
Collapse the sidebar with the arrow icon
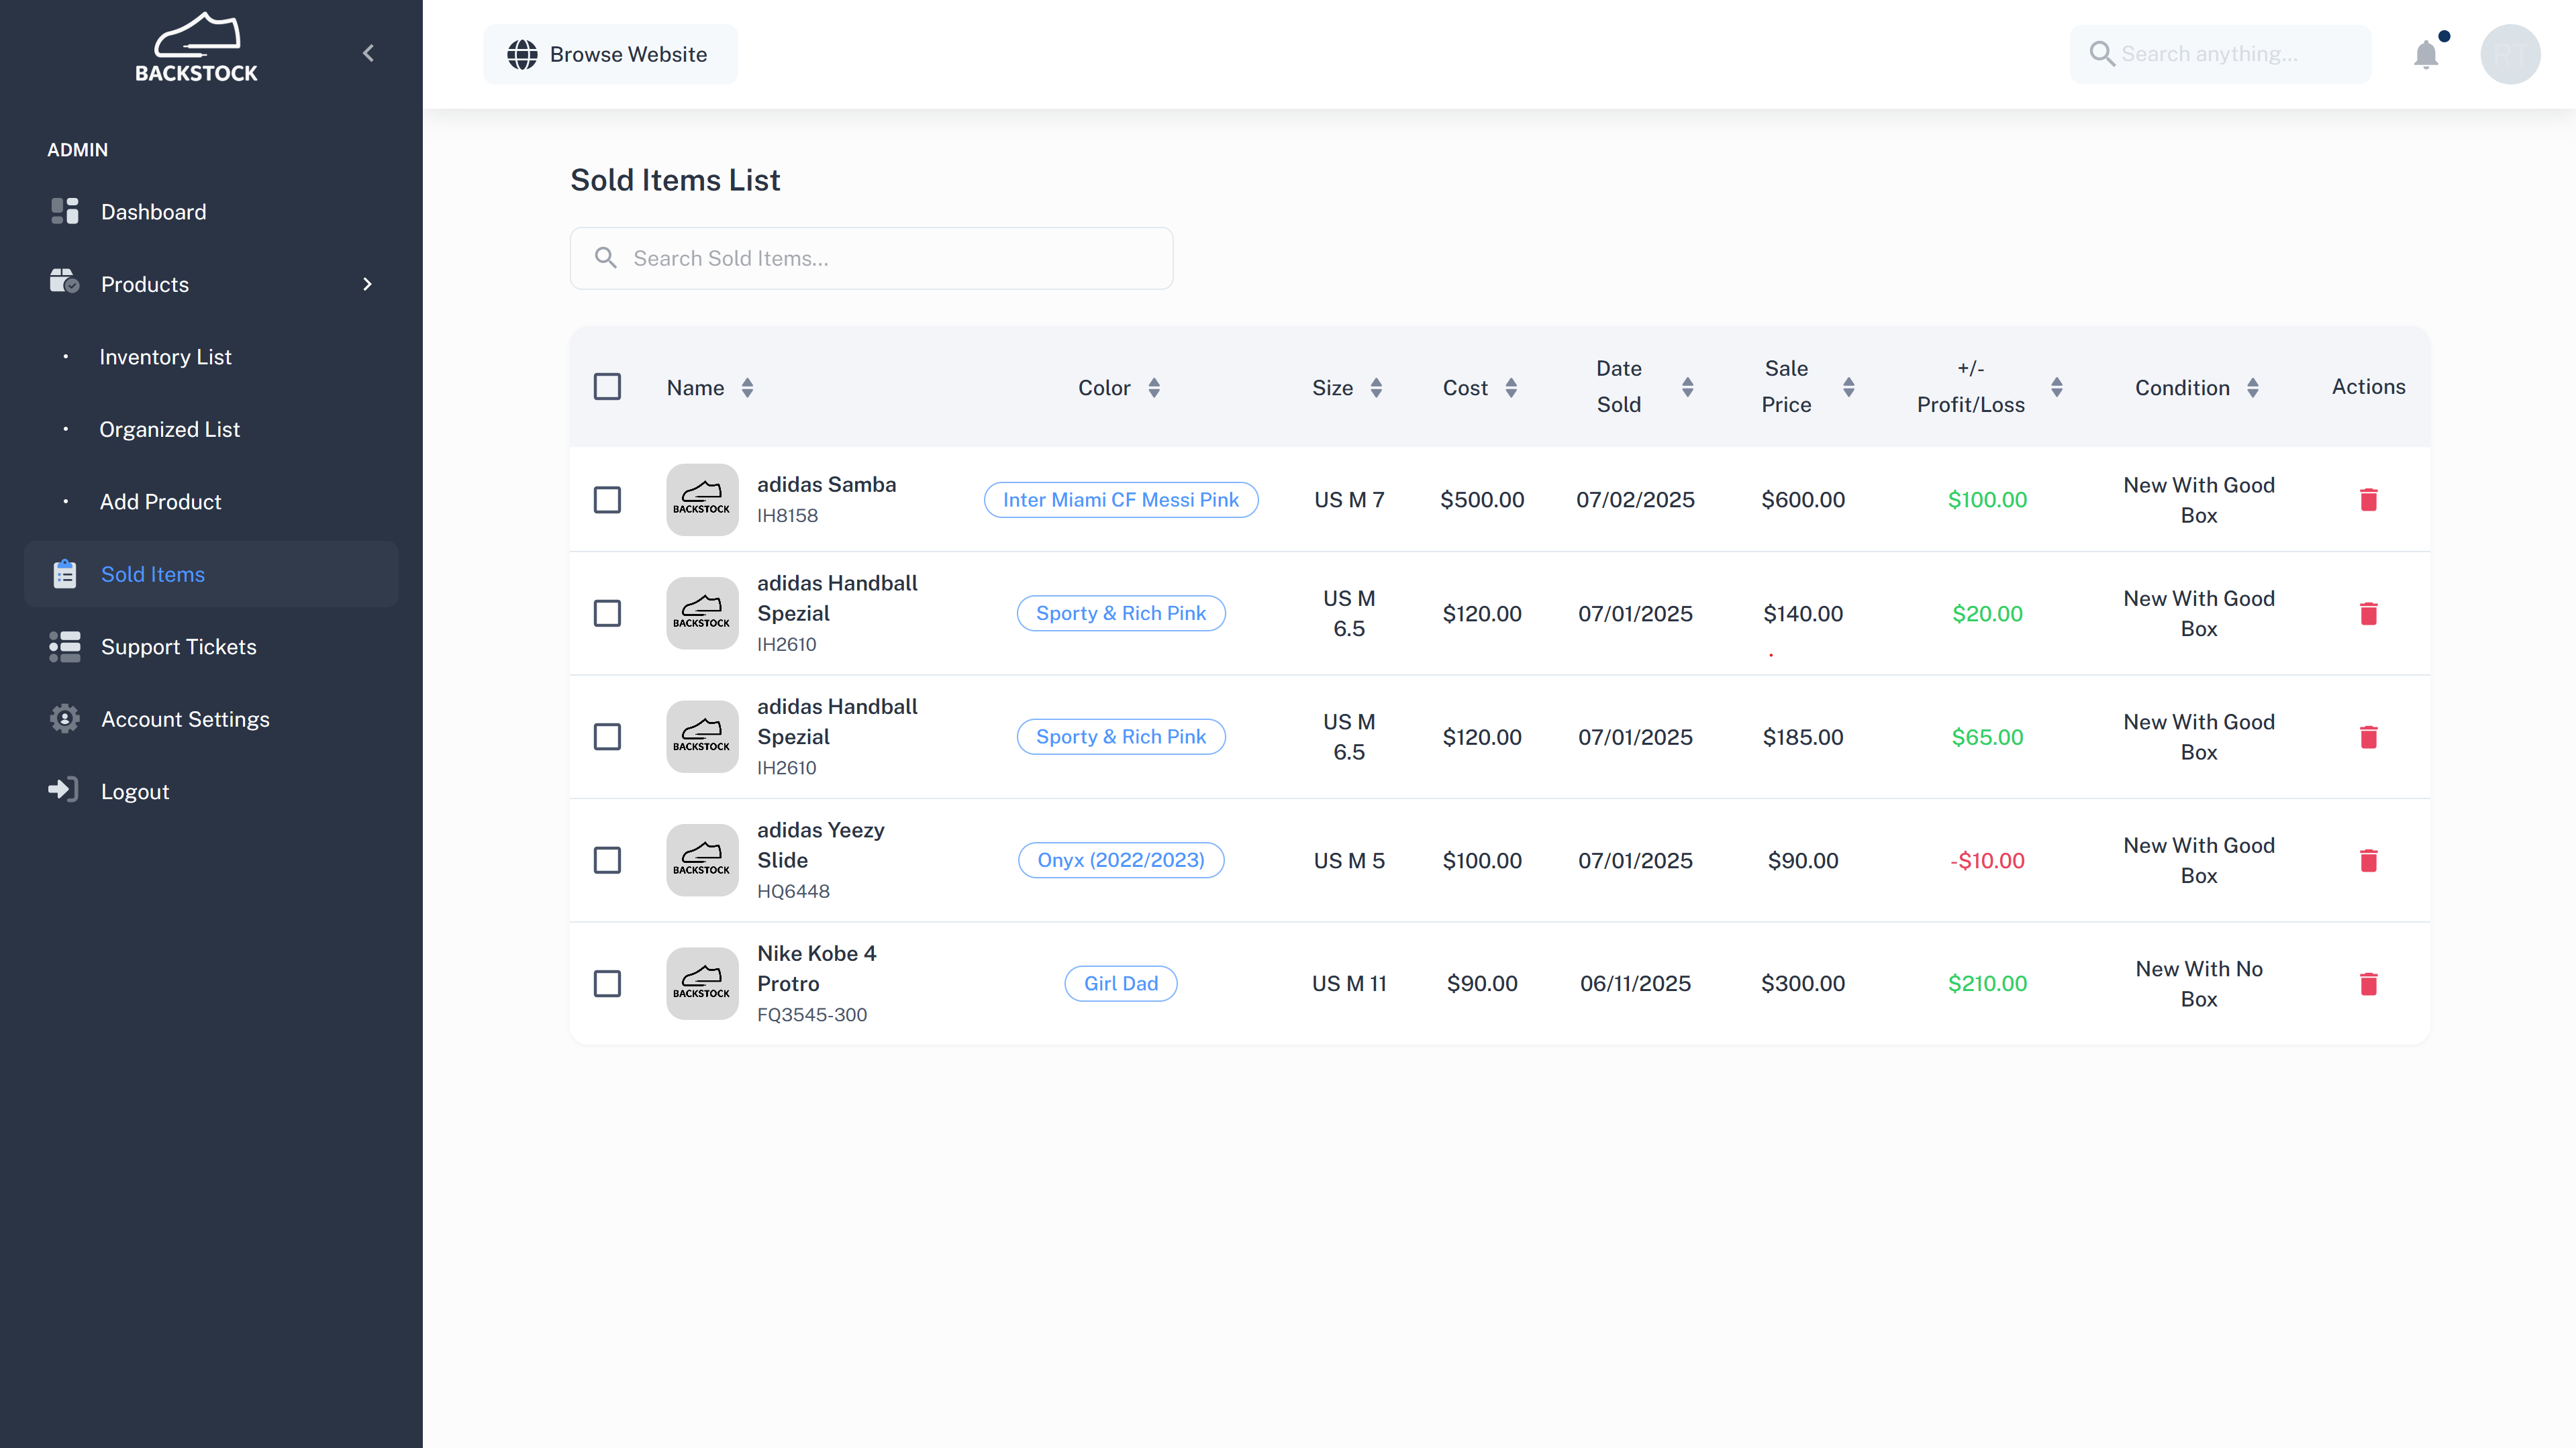tap(368, 53)
